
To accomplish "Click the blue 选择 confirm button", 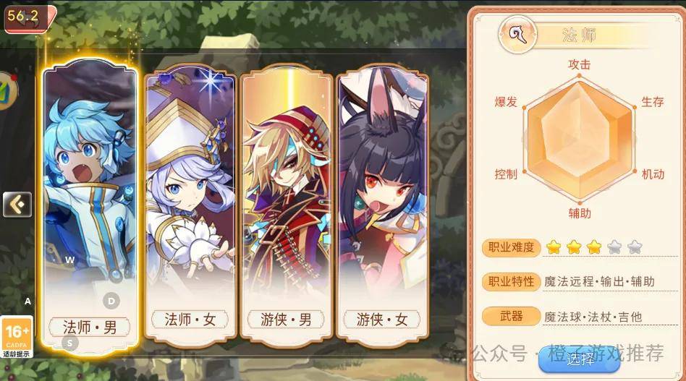I will (x=580, y=359).
